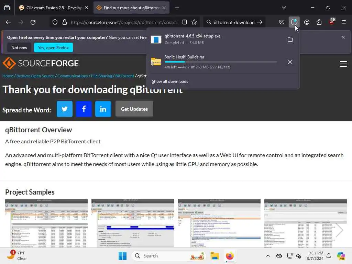Switch to Find out more about qBittorrent tab
Viewport: 352px width, 264px height.
pyautogui.click(x=131, y=8)
